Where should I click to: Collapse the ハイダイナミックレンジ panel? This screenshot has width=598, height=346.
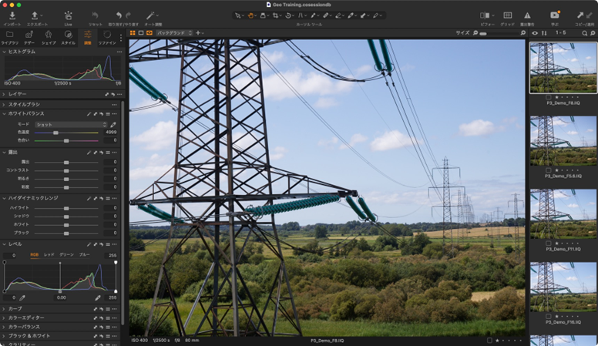point(4,198)
